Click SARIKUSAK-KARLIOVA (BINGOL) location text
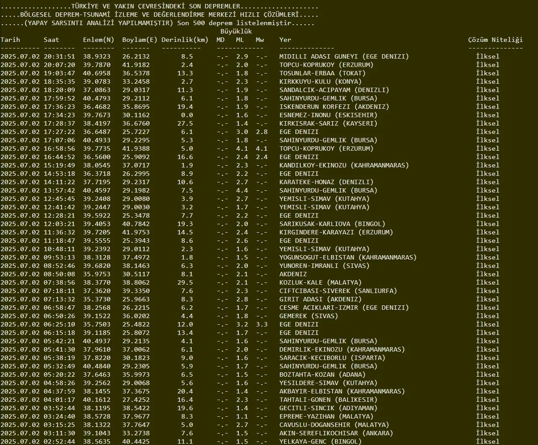538x445 pixels. pos(332,224)
